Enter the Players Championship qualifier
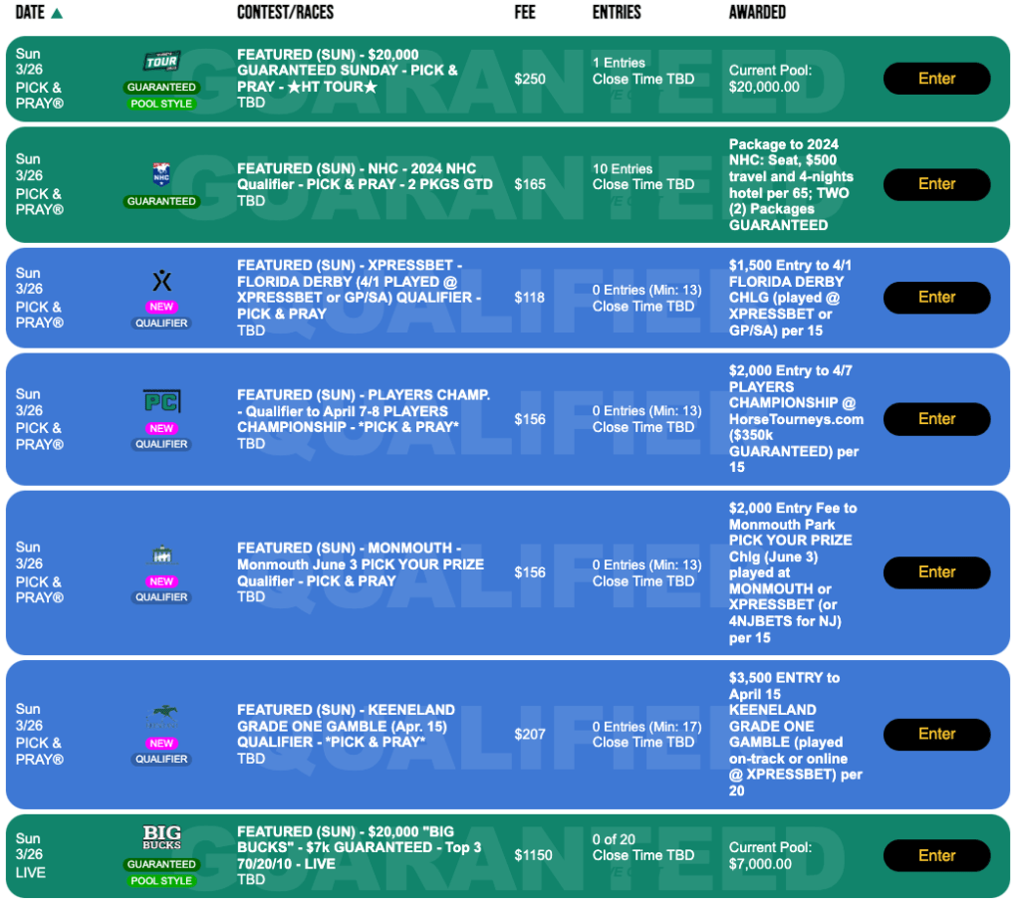This screenshot has height=900, width=1019. (x=936, y=419)
